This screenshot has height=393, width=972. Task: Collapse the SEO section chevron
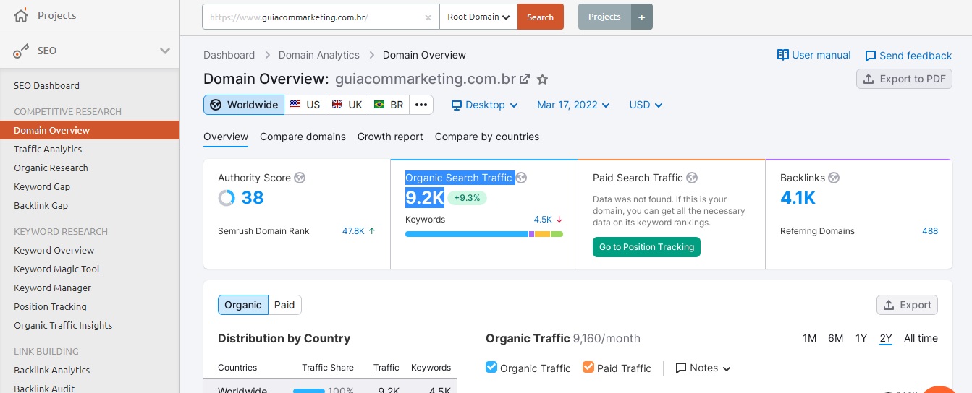tap(165, 51)
